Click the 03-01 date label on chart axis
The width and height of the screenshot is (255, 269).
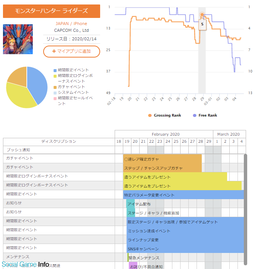[x=208, y=101]
